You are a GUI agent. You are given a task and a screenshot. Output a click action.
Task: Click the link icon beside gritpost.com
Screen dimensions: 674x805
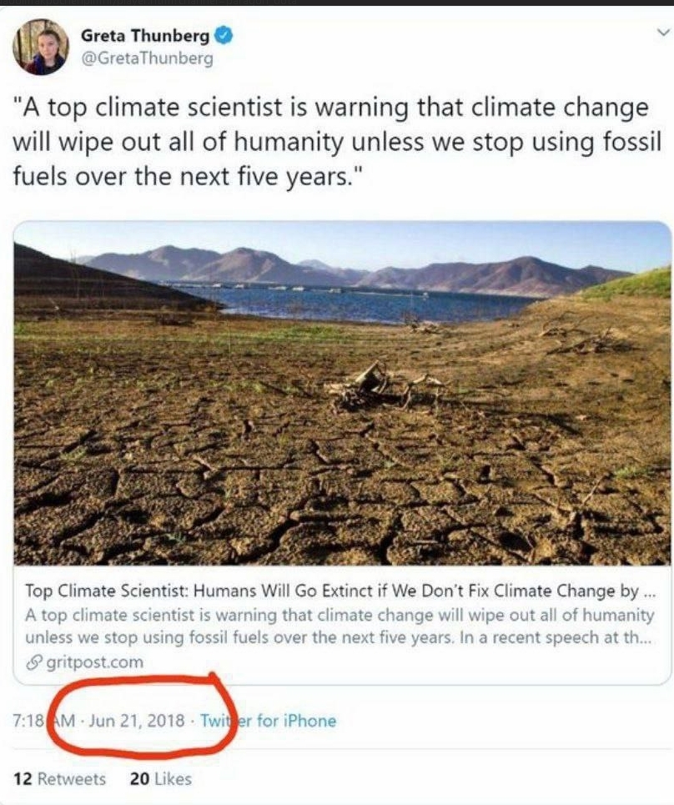pos(33,663)
